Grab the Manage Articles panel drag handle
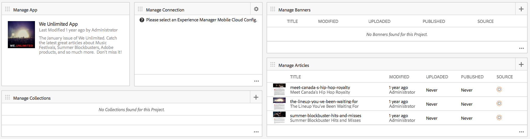 pos(273,65)
